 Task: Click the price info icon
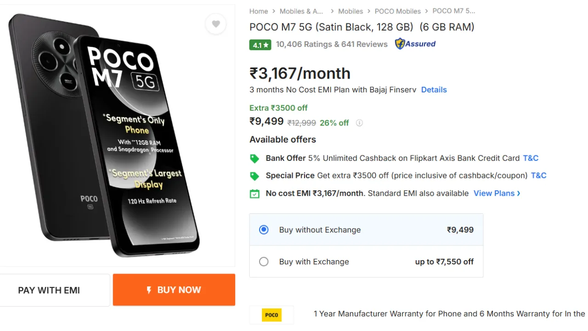tap(359, 123)
